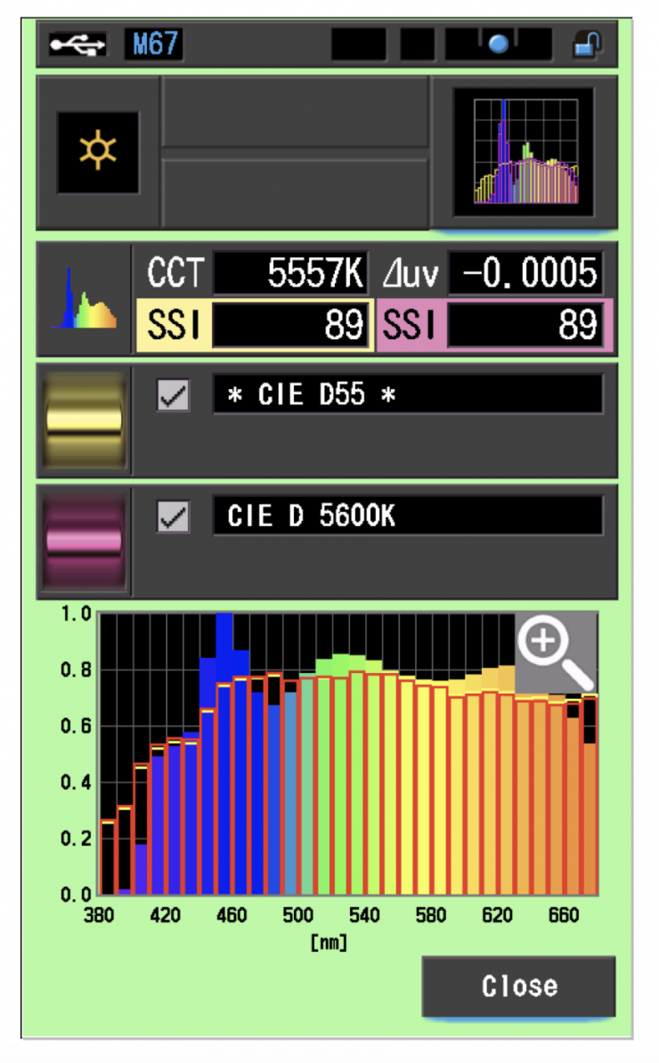This screenshot has height=1063, width=659.
Task: Tap the blue dot status indicator
Action: 498,45
